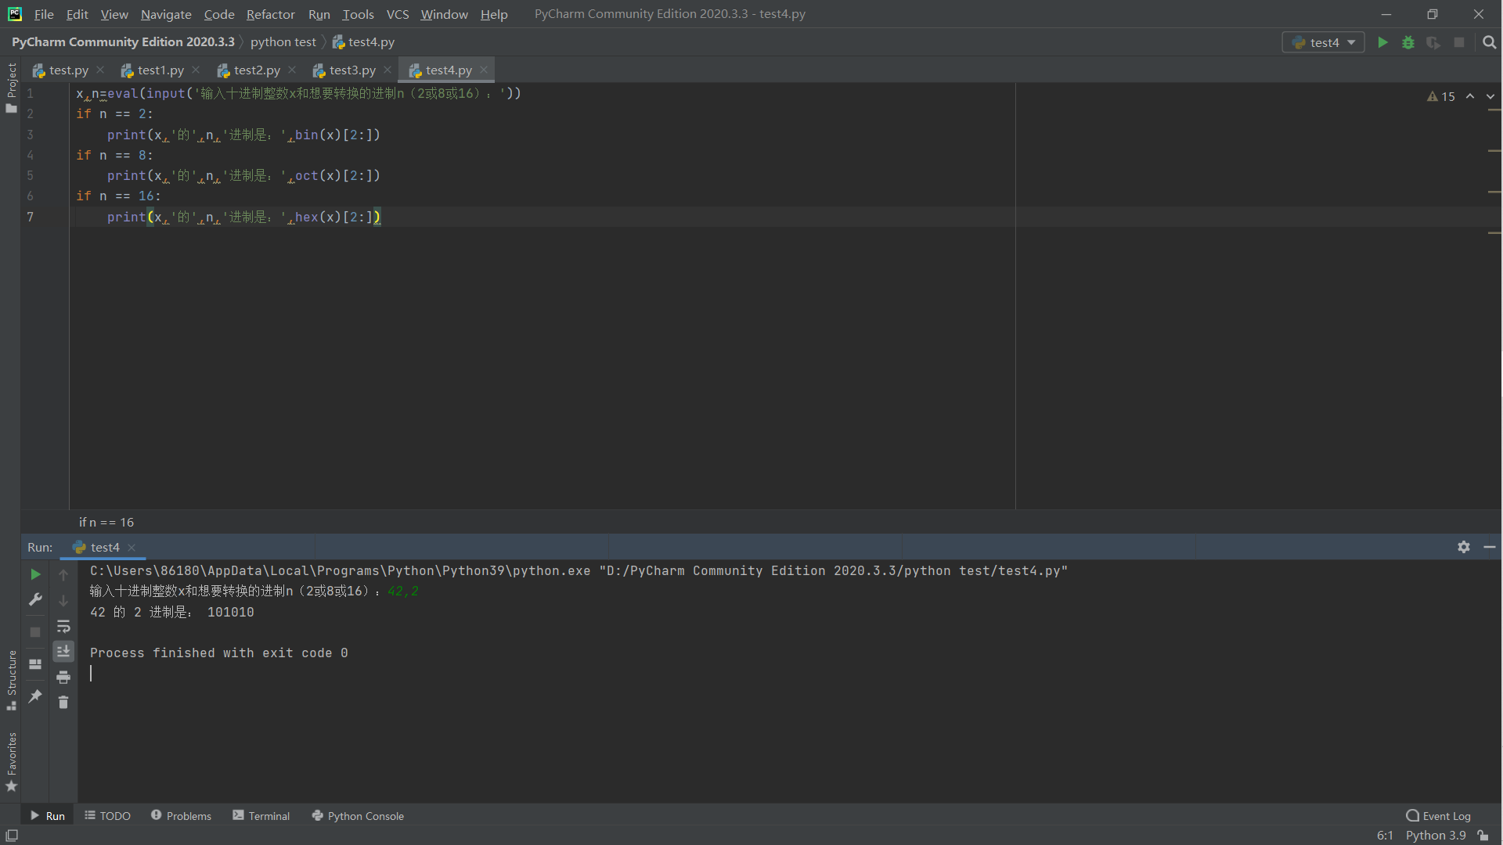Viewport: 1503px width, 845px height.
Task: Switch to the test2.py editor tab
Action: (x=256, y=70)
